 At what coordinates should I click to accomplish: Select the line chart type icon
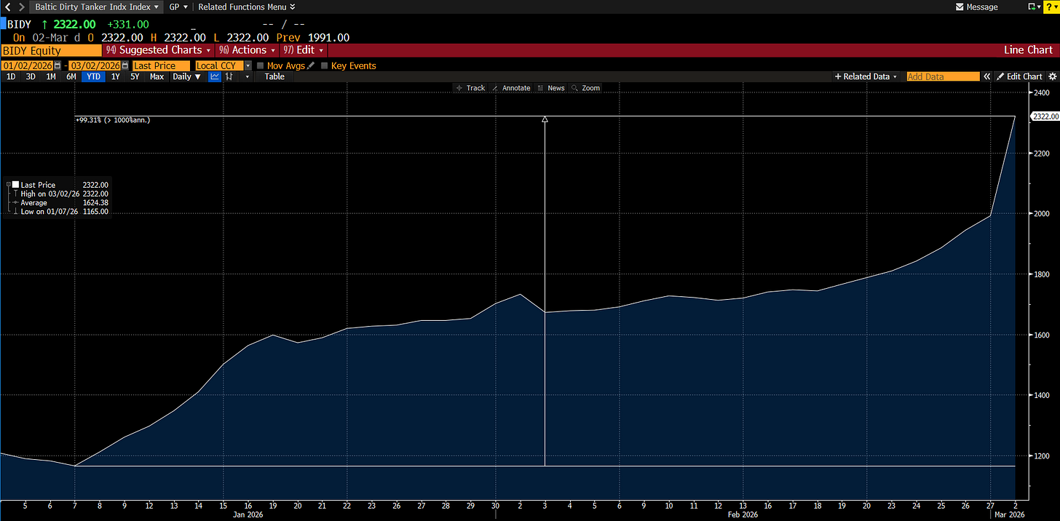click(215, 76)
